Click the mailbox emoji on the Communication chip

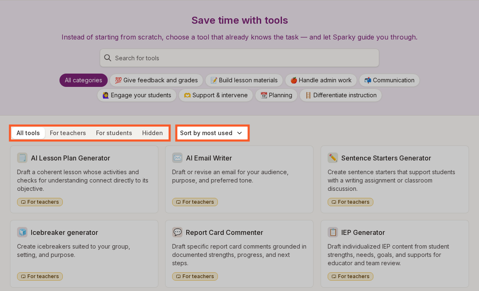[368, 80]
